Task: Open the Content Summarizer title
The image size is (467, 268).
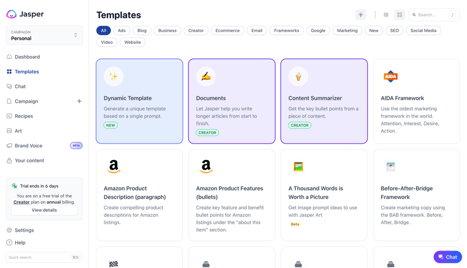Action: 315,98
